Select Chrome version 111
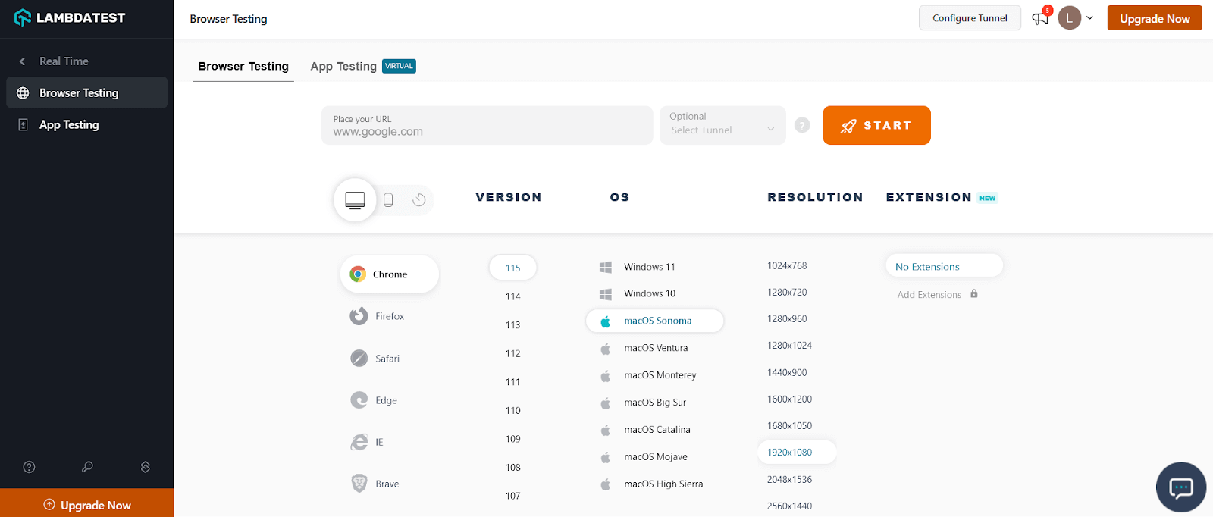This screenshot has width=1213, height=517. (x=513, y=382)
